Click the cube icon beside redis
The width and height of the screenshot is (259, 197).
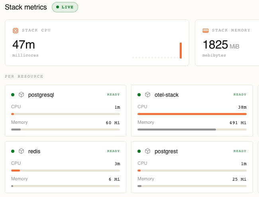(21, 151)
